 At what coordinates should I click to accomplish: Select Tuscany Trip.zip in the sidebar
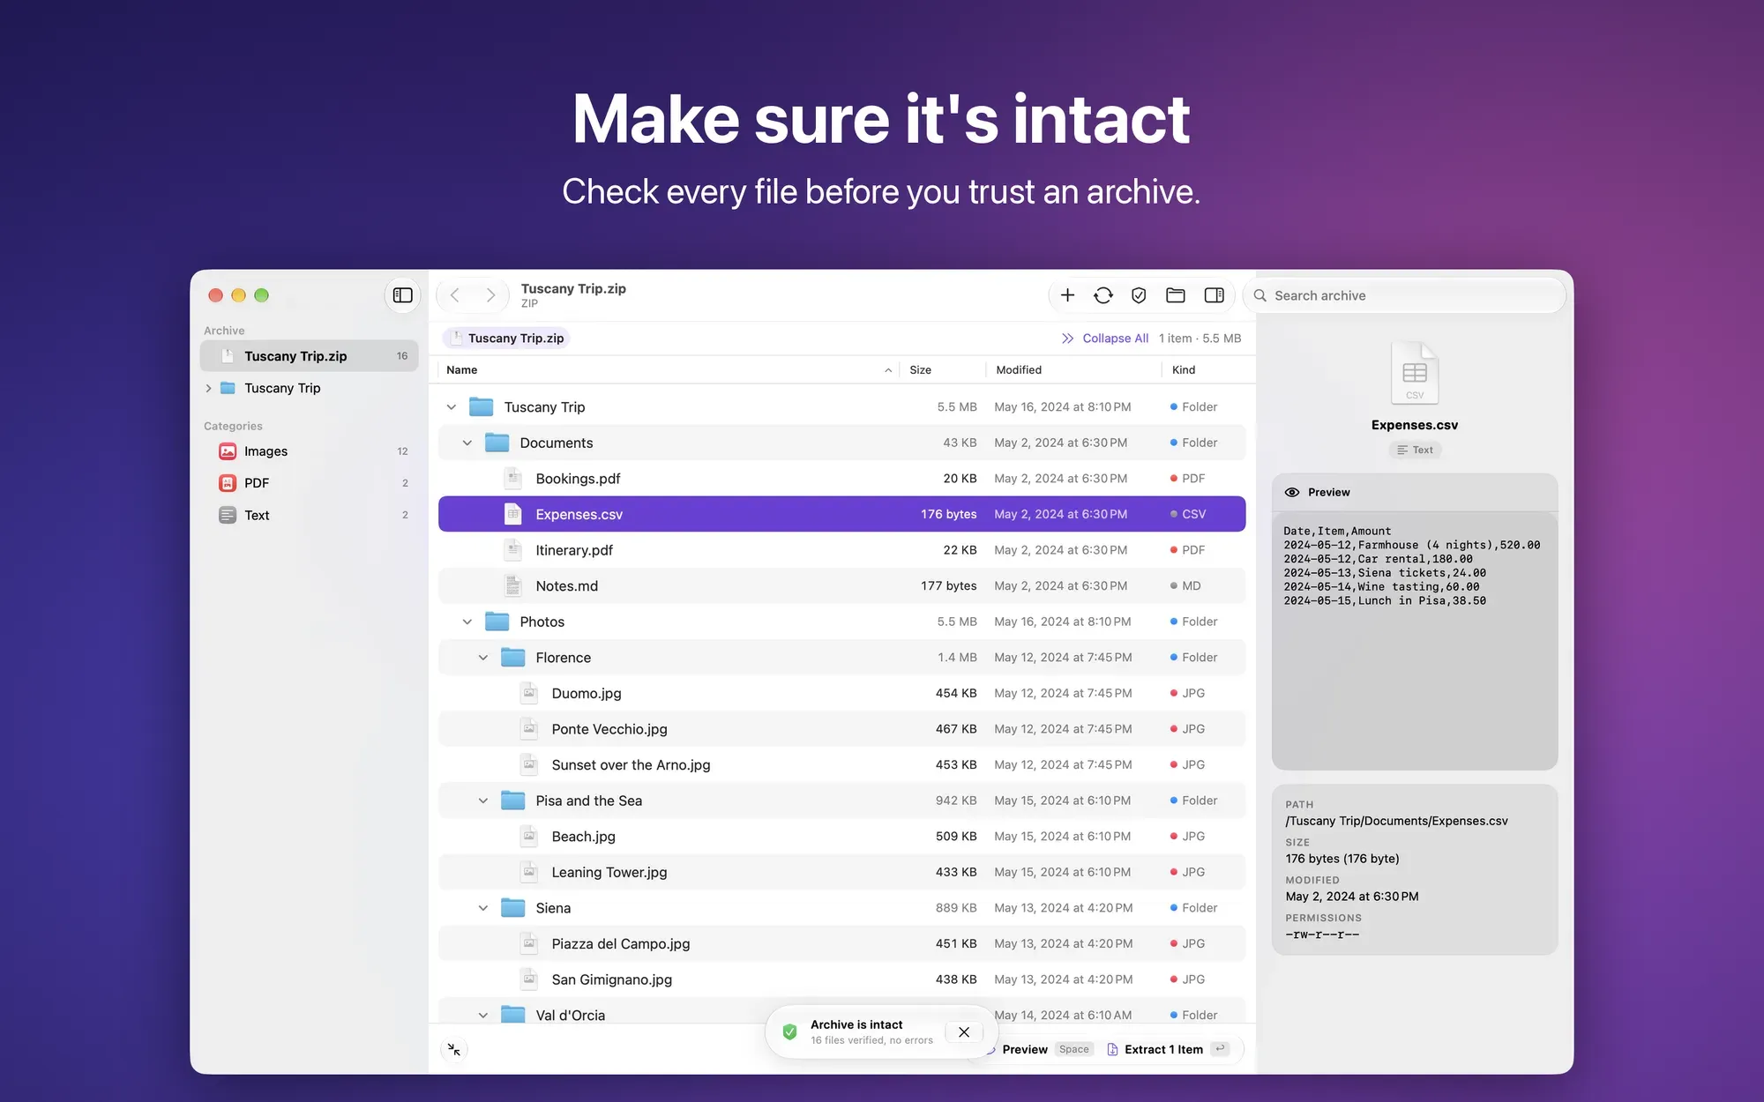pos(309,356)
